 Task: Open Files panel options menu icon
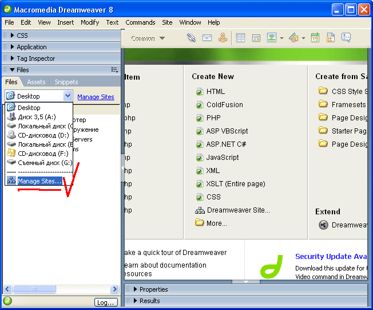[114, 70]
